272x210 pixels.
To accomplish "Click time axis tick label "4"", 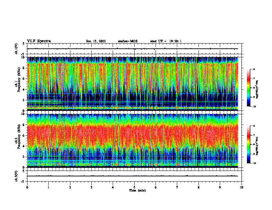I will point(113,187).
